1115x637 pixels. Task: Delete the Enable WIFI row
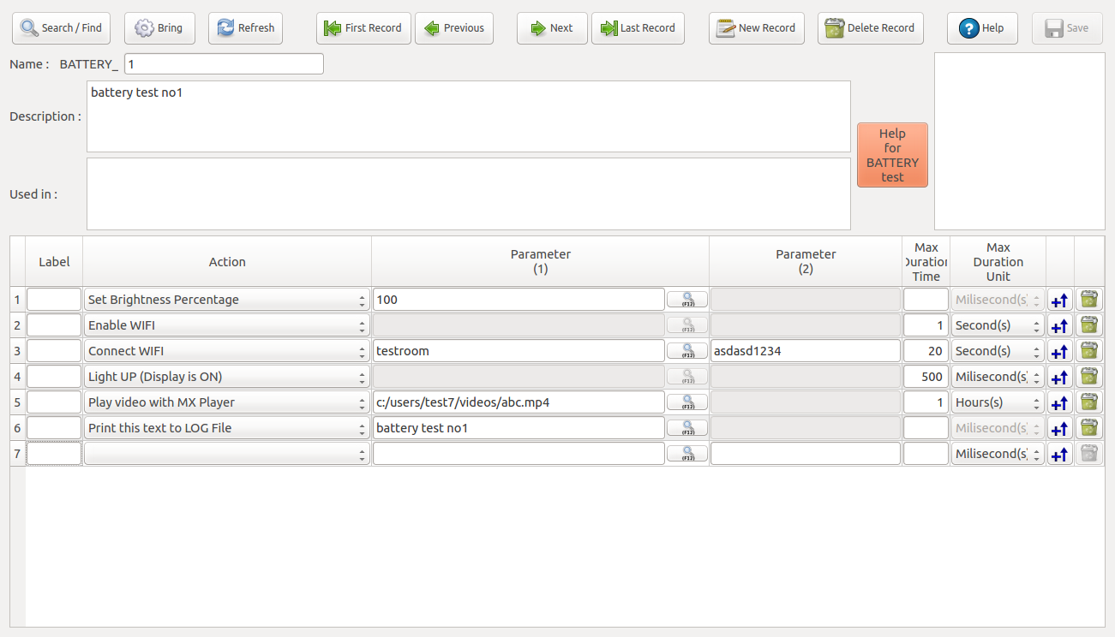(x=1089, y=325)
